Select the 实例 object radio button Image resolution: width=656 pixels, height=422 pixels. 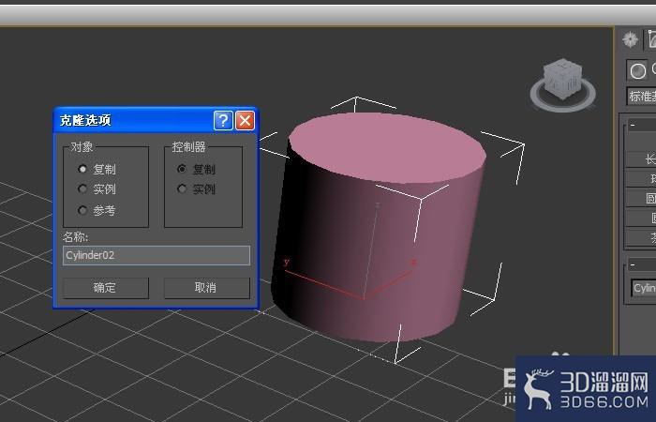(x=82, y=189)
